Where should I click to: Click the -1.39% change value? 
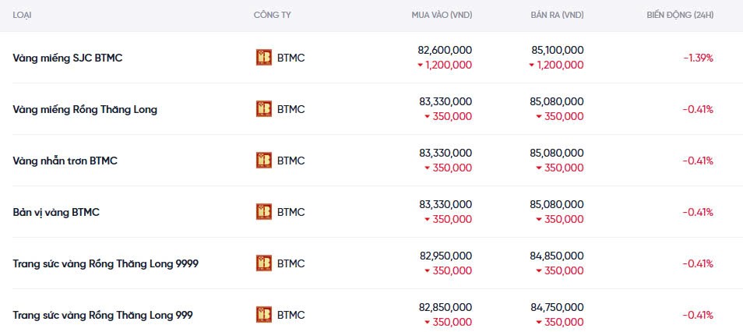pyautogui.click(x=698, y=58)
